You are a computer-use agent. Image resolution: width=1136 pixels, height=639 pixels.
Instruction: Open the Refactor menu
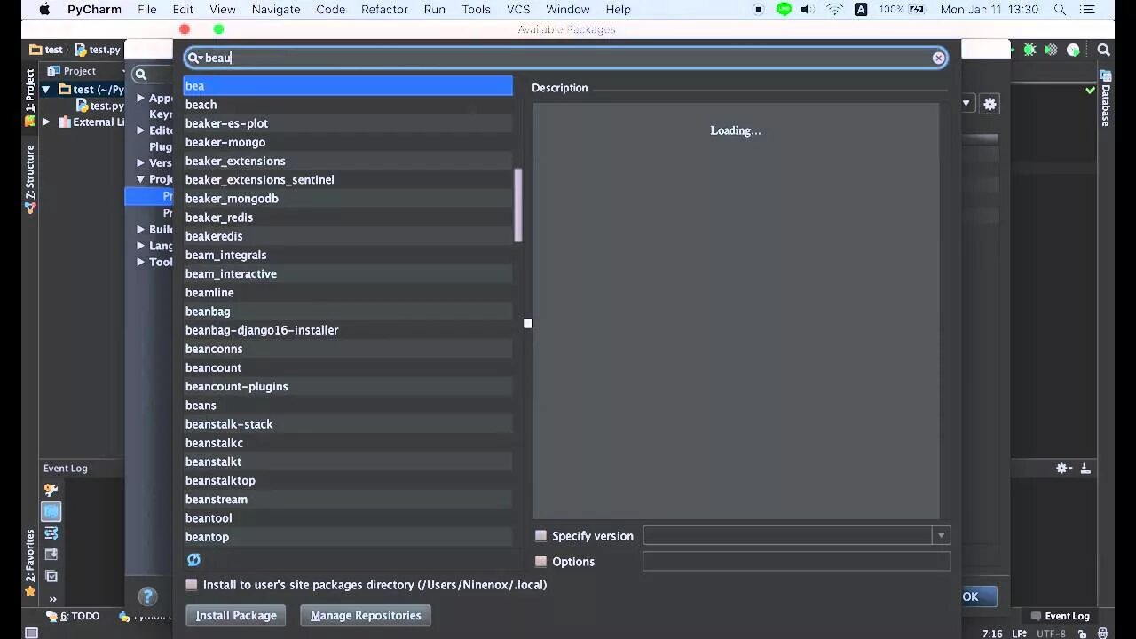384,10
